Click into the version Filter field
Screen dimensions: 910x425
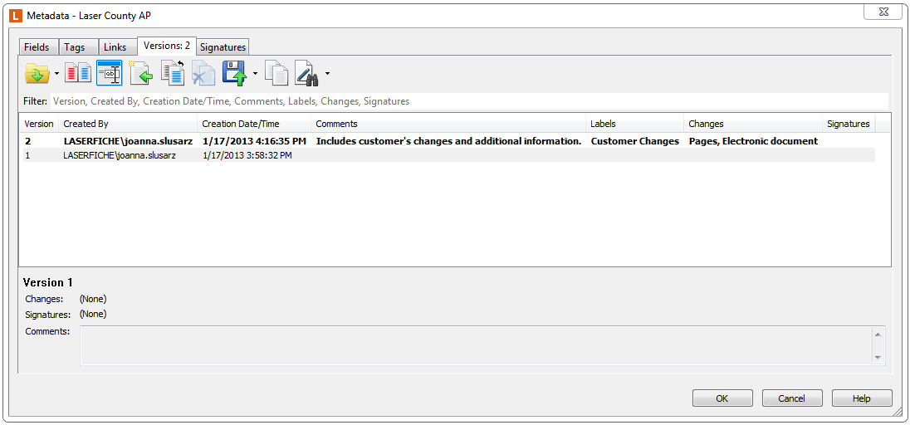[469, 101]
